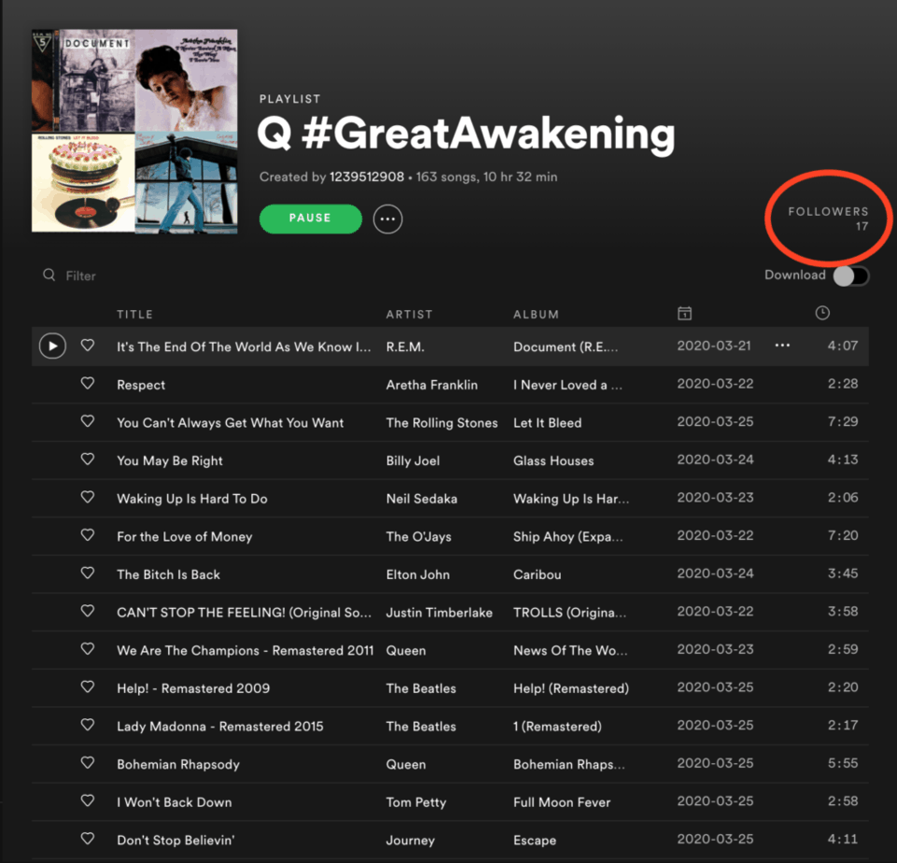The width and height of the screenshot is (897, 863).
Task: Open album Let It Bleed
Action: tap(548, 423)
